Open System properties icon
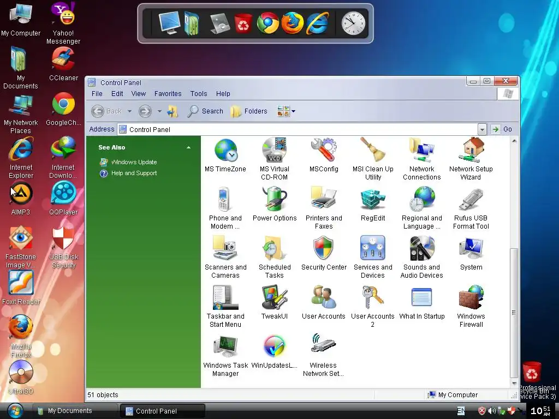This screenshot has height=419, width=559. pyautogui.click(x=471, y=254)
